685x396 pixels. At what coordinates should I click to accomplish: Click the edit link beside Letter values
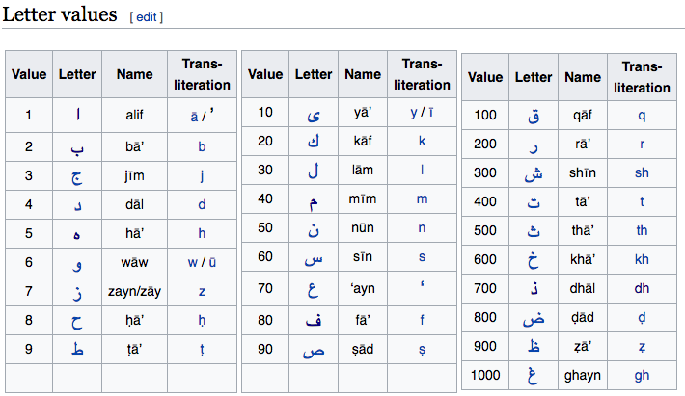(x=147, y=17)
